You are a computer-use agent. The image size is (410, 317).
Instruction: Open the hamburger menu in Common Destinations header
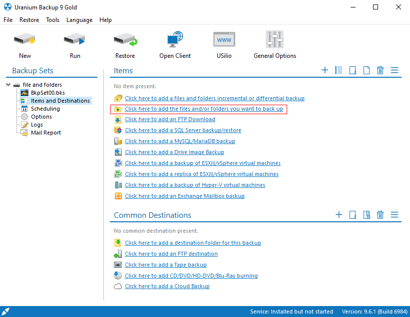pos(395,215)
